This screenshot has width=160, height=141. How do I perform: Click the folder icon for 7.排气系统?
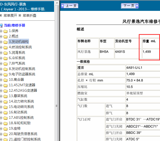pos(5,64)
